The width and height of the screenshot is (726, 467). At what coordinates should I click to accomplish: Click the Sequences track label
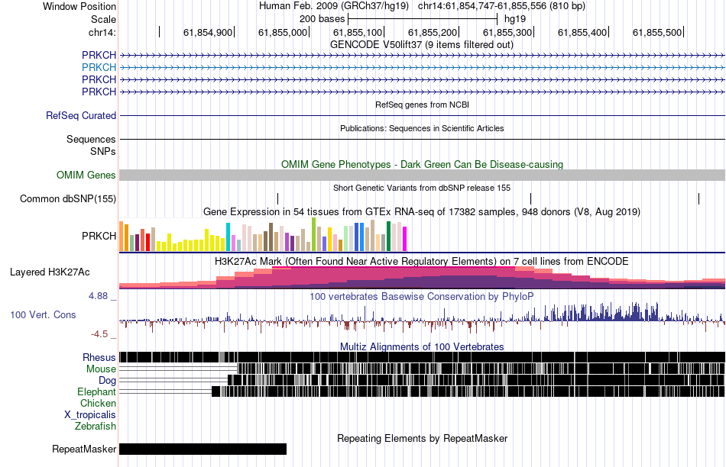91,139
